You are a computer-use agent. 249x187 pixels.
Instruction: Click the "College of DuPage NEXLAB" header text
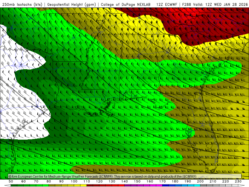(x=126, y=4)
